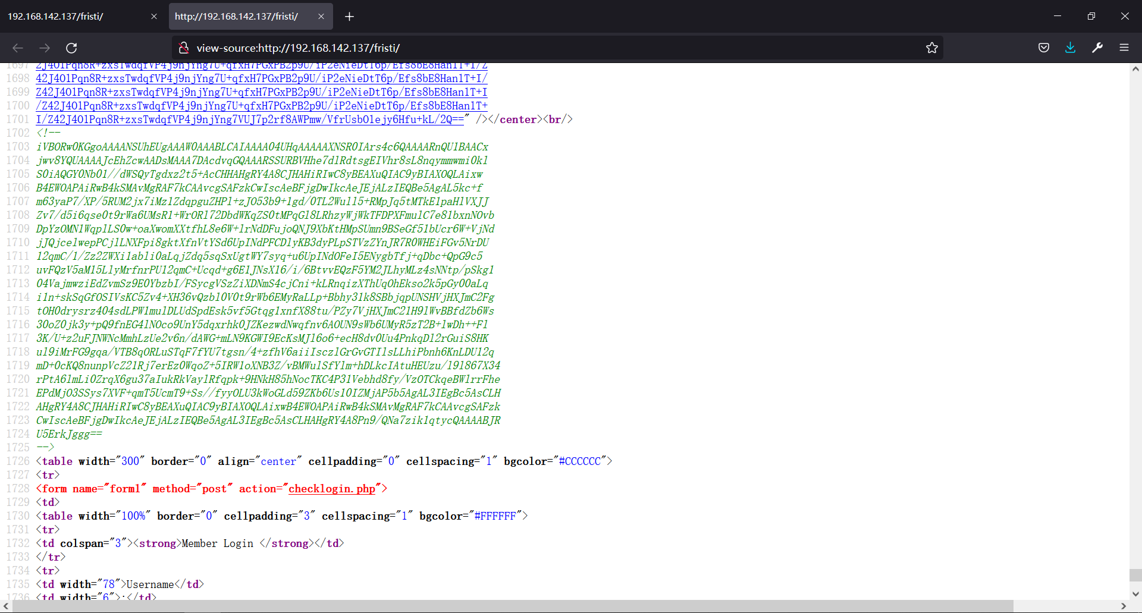Click line number 1724
Screen dimensions: 1142x613
click(x=18, y=434)
